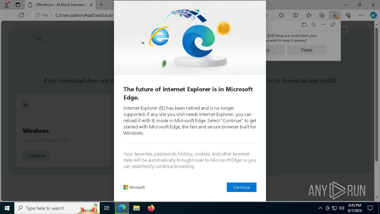Viewport: 380px width, 214px height.
Task: Refresh the current page
Action: (x=21, y=15)
